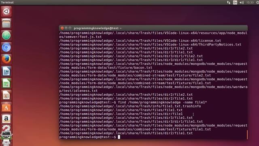Maximize the terminal window
This screenshot has width=259, height=146.
(70, 28)
